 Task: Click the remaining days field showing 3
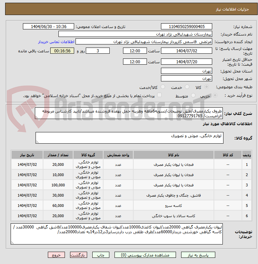(x=98, y=51)
